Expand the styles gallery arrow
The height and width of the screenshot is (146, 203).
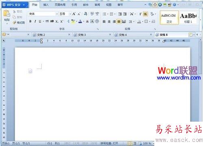click(201, 20)
